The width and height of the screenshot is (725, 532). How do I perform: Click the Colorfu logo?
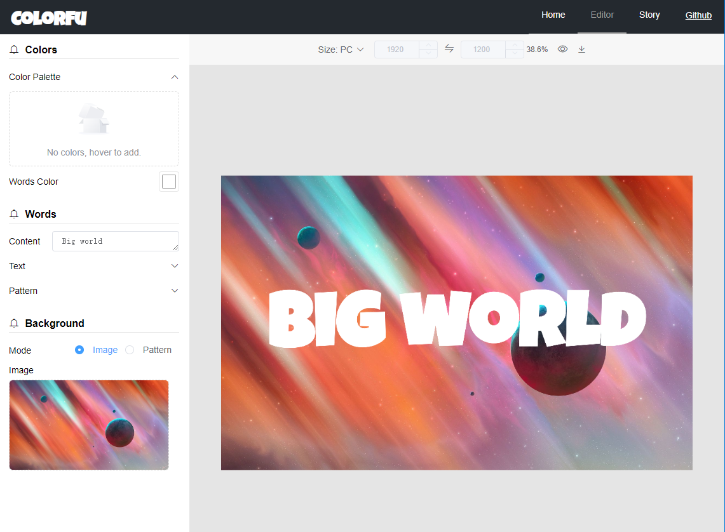pyautogui.click(x=49, y=18)
